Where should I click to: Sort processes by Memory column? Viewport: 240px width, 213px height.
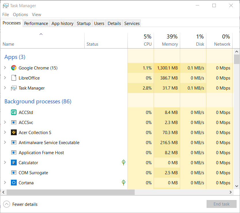pyautogui.click(x=167, y=40)
